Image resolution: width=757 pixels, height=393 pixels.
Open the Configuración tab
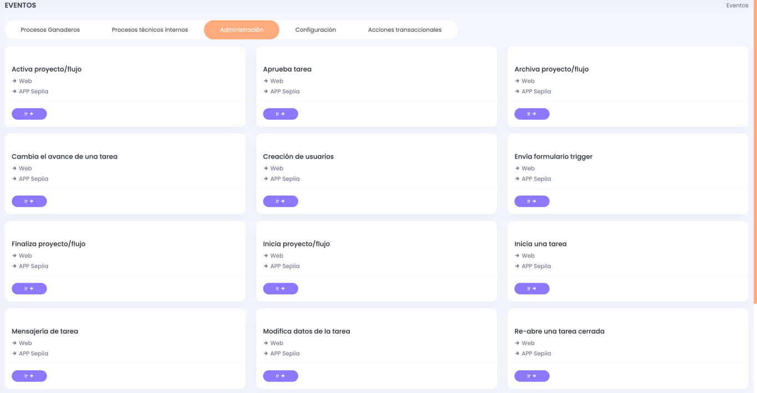[315, 30]
